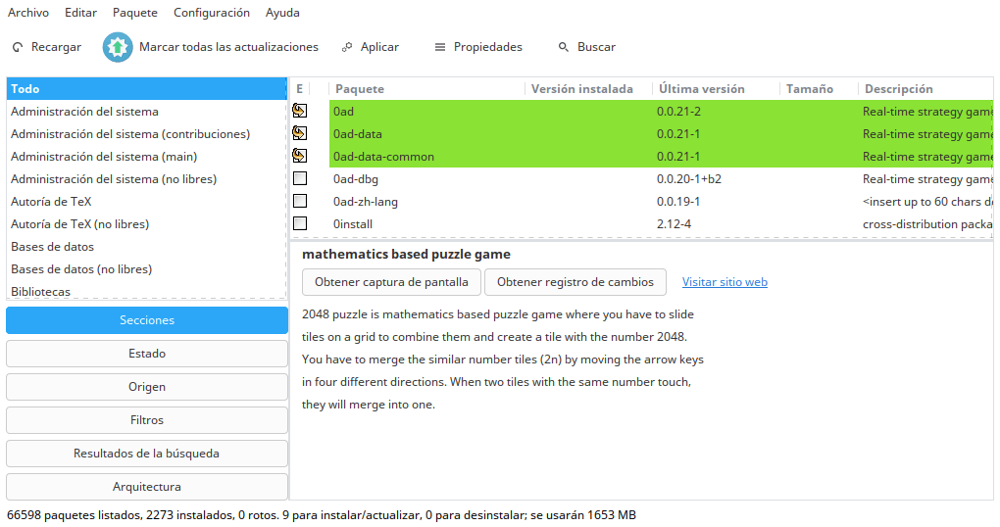Select plain Autoría de TeX category
The width and height of the screenshot is (1000, 527).
[x=147, y=202]
